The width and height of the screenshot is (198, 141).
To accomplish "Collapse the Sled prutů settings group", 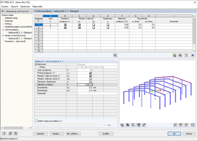I will (36, 64).
